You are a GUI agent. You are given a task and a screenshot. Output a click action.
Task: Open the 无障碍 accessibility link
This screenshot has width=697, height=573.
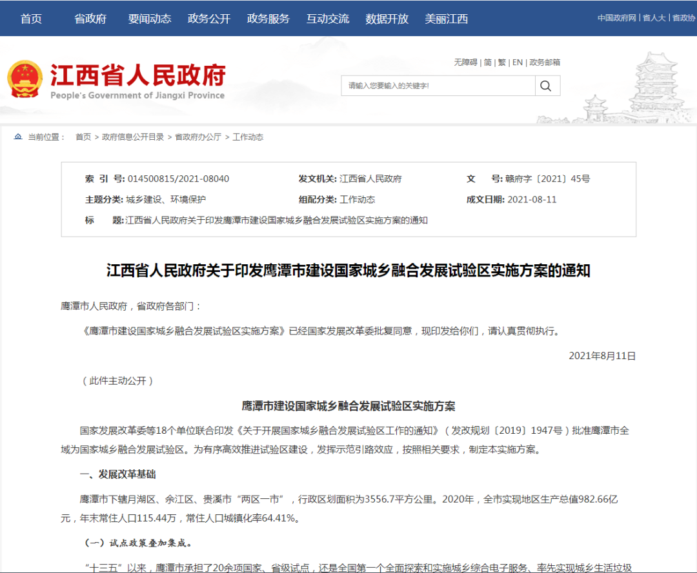coord(465,63)
